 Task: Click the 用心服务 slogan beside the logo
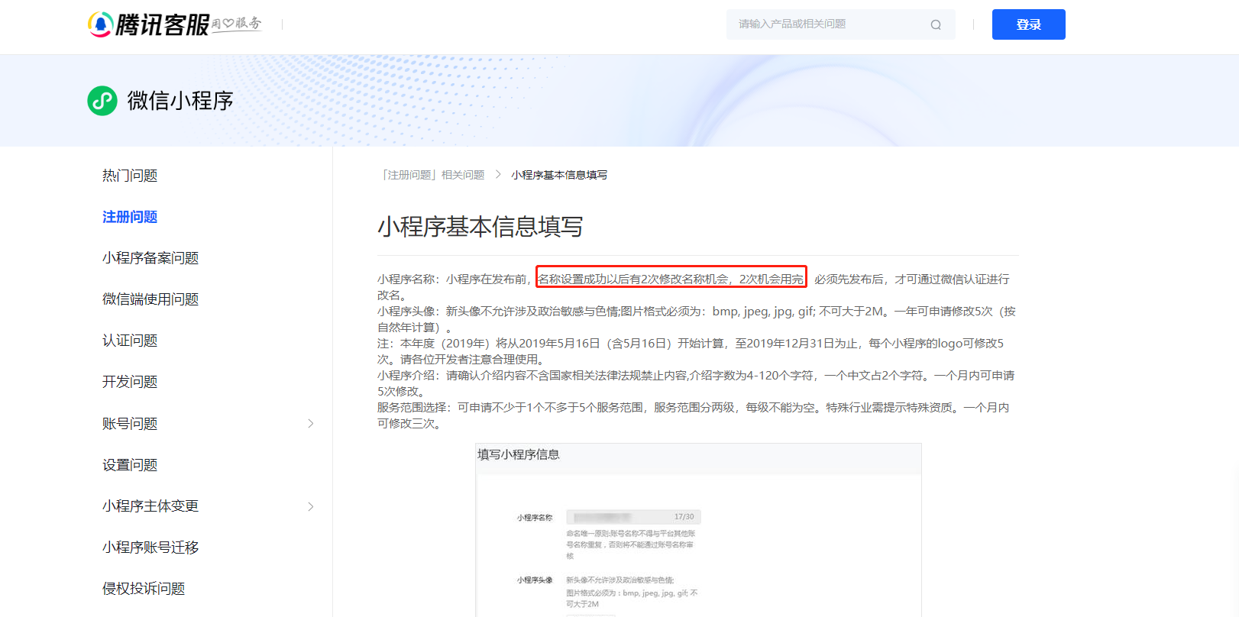(237, 24)
